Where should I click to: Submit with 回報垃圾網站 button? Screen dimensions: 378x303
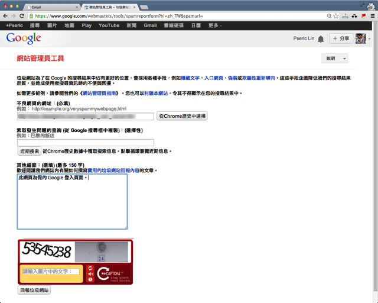pyautogui.click(x=34, y=290)
